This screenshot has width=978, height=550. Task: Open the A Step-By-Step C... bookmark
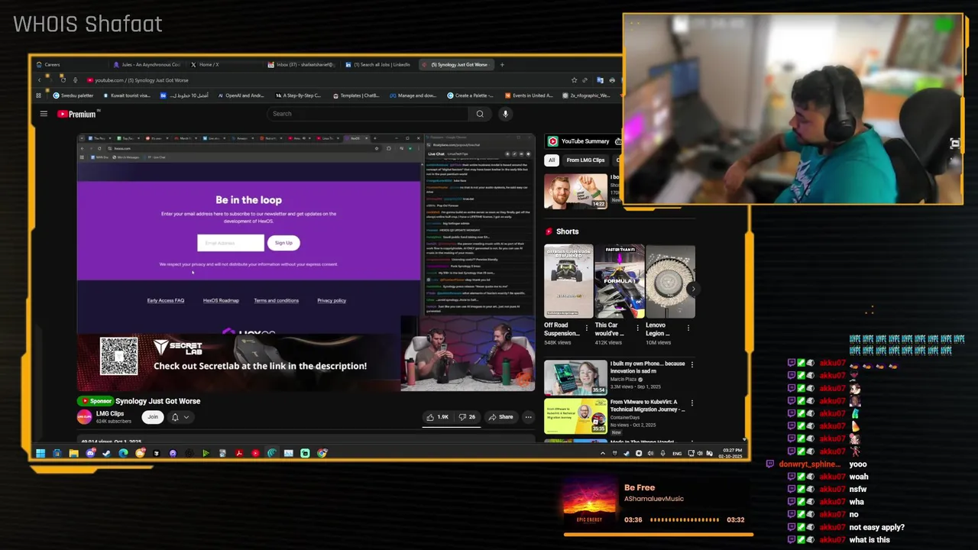tap(299, 95)
